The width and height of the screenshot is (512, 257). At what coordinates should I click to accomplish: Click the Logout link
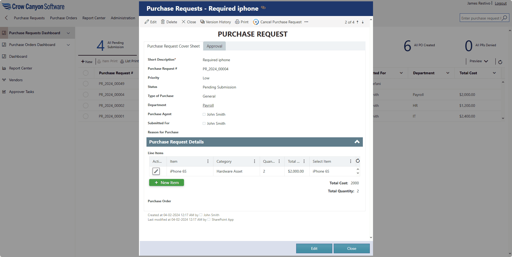501,3
